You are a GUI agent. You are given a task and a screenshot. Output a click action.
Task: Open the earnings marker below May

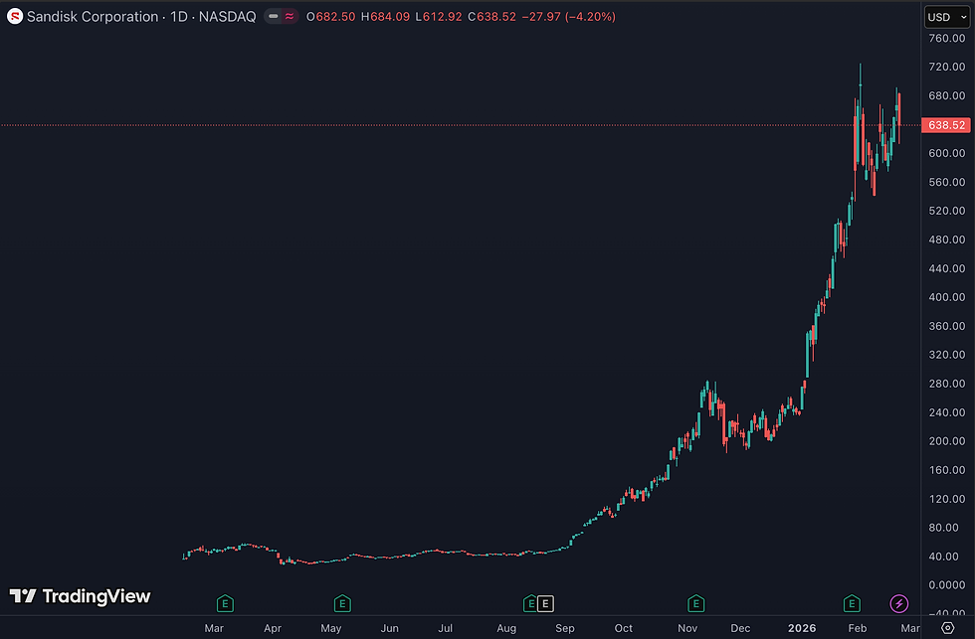pos(342,603)
